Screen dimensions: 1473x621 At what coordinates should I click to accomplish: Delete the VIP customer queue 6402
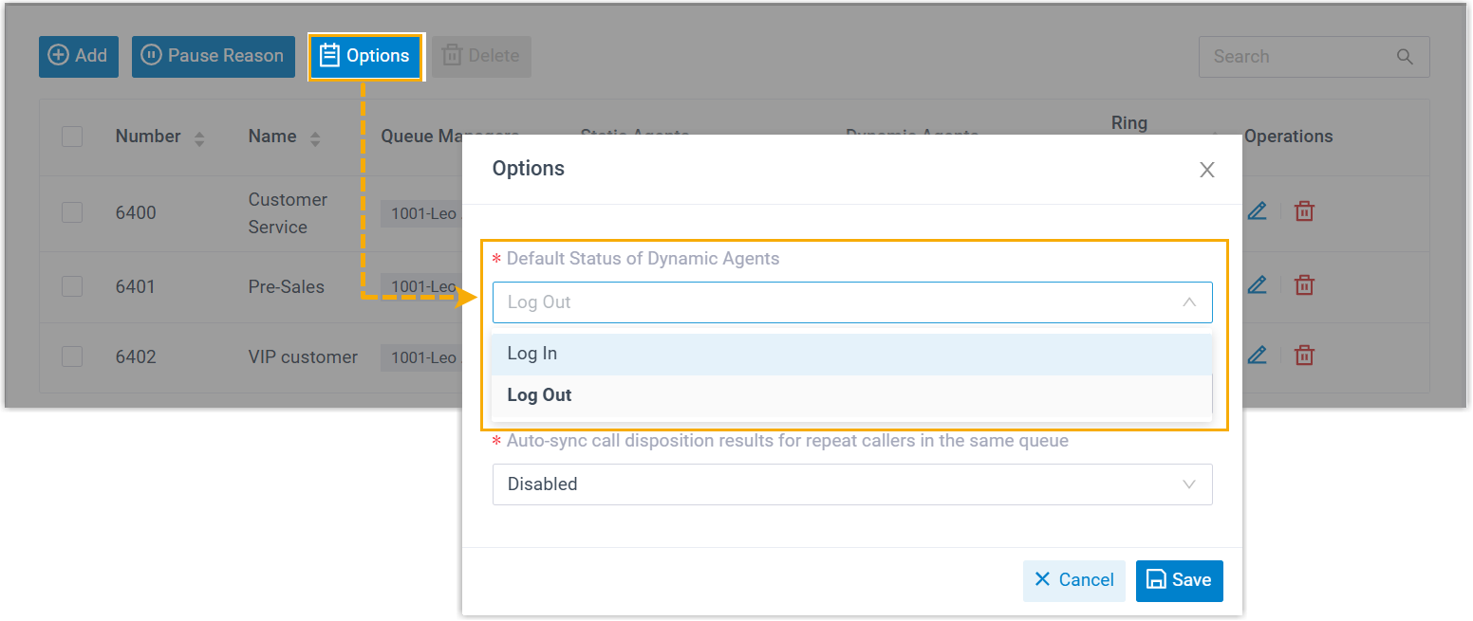[x=1305, y=356]
